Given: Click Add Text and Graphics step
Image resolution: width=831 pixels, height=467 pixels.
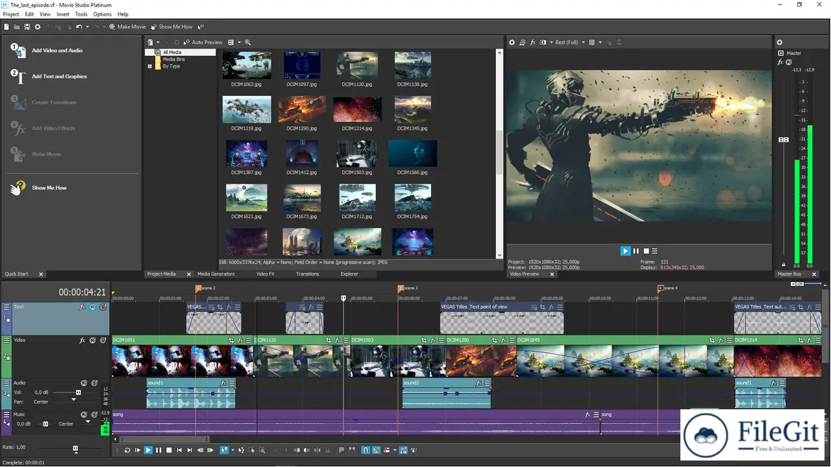Looking at the screenshot, I should tap(49, 76).
